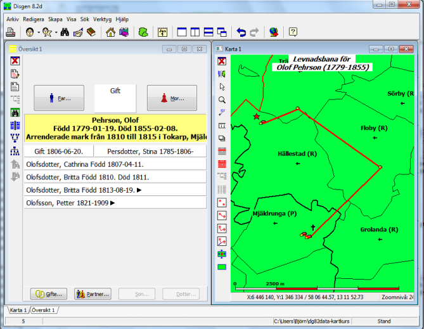Click the colored books icon in toolbar

coord(124,32)
